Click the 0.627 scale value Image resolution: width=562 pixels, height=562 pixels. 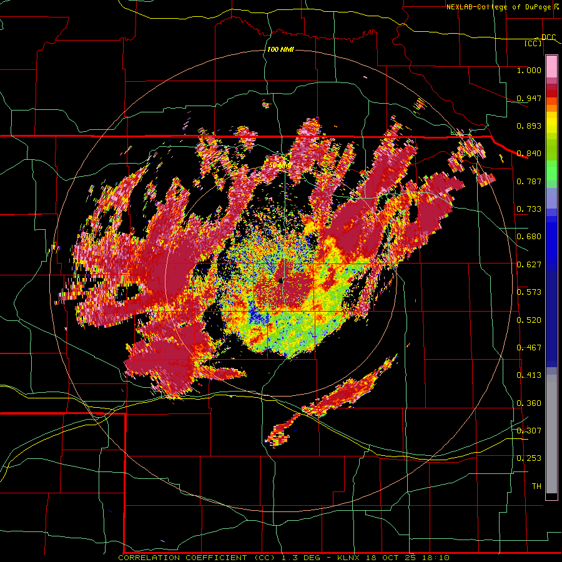(529, 265)
